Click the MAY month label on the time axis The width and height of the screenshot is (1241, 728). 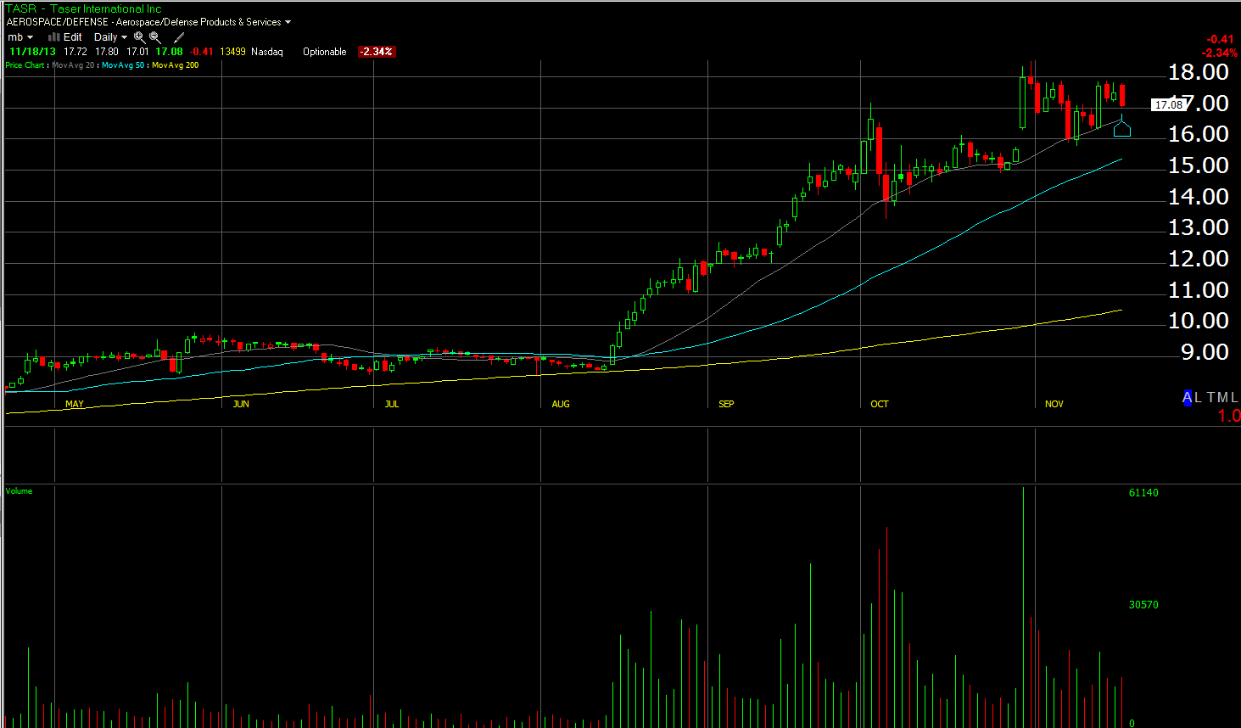tap(75, 404)
